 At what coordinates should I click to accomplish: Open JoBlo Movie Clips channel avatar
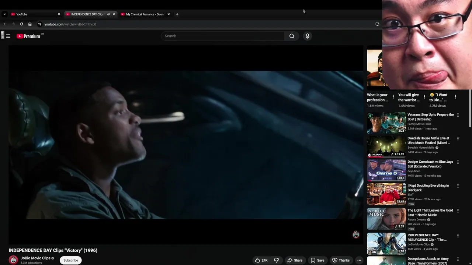(x=13, y=260)
